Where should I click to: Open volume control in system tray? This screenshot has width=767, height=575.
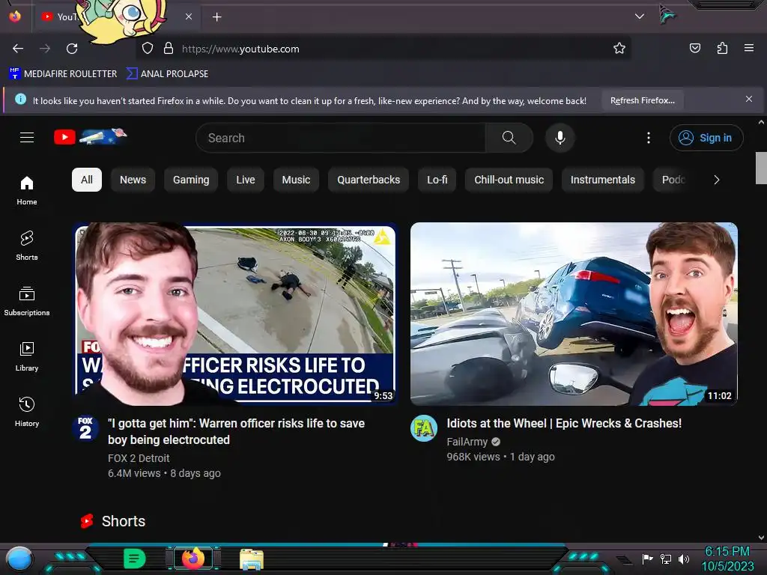pyautogui.click(x=684, y=559)
